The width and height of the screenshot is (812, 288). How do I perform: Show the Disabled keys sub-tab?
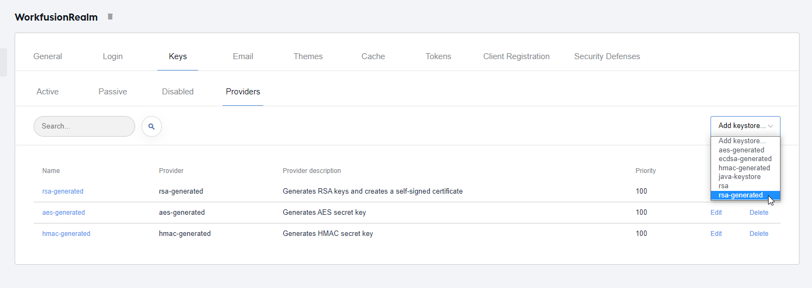point(178,92)
